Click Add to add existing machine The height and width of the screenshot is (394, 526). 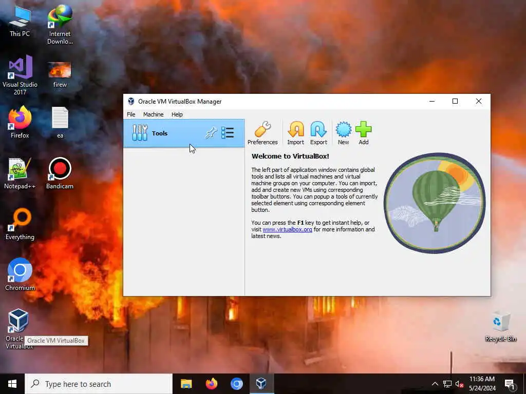pyautogui.click(x=363, y=133)
